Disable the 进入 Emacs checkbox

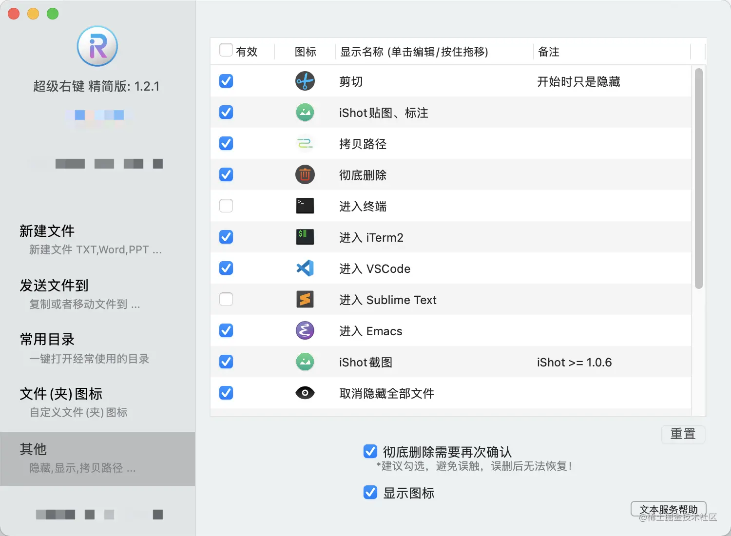tap(226, 330)
